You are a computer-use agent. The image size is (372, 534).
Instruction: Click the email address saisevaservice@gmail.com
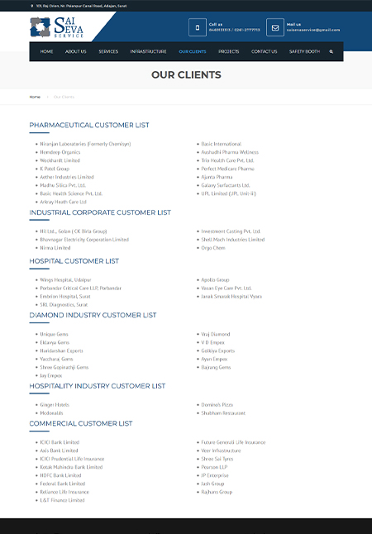coord(313,30)
